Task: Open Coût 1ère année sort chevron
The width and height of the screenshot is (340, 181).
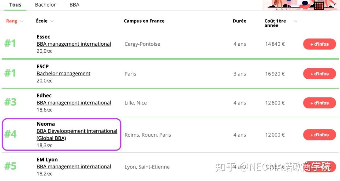Action: pos(295,21)
